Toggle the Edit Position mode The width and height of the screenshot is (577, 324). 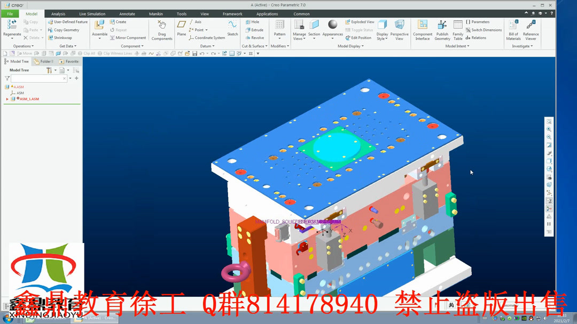[358, 37]
